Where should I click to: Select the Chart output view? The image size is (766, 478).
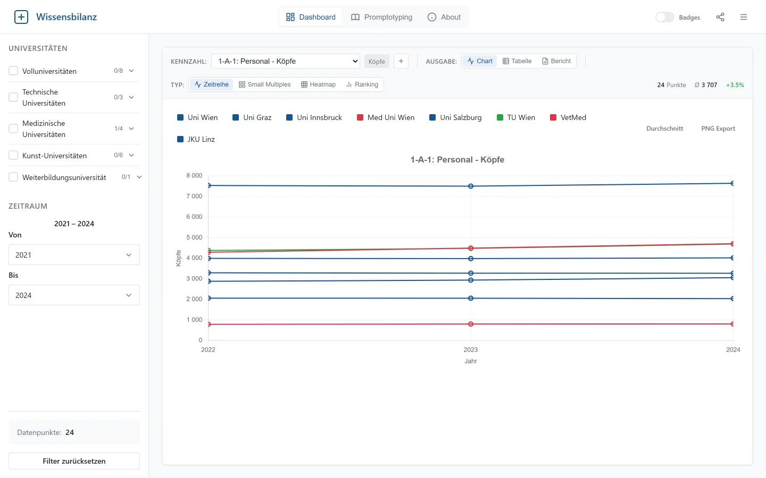pyautogui.click(x=480, y=61)
